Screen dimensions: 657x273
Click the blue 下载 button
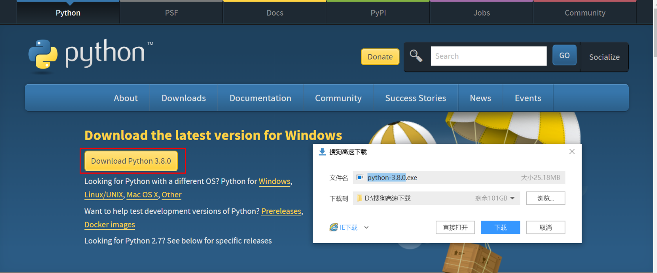coord(500,228)
